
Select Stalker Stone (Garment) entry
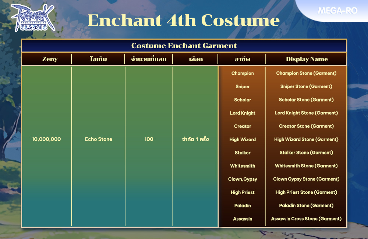[306, 153]
